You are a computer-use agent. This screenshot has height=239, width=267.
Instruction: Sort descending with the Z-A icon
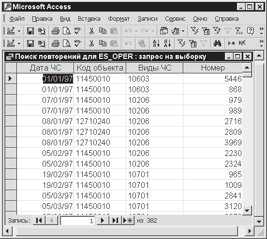[167, 43]
